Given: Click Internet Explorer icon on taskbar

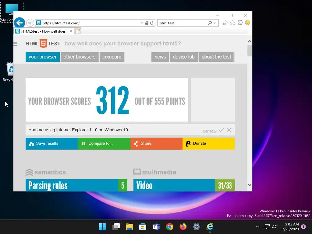Looking at the screenshot, I should pyautogui.click(x=210, y=227).
